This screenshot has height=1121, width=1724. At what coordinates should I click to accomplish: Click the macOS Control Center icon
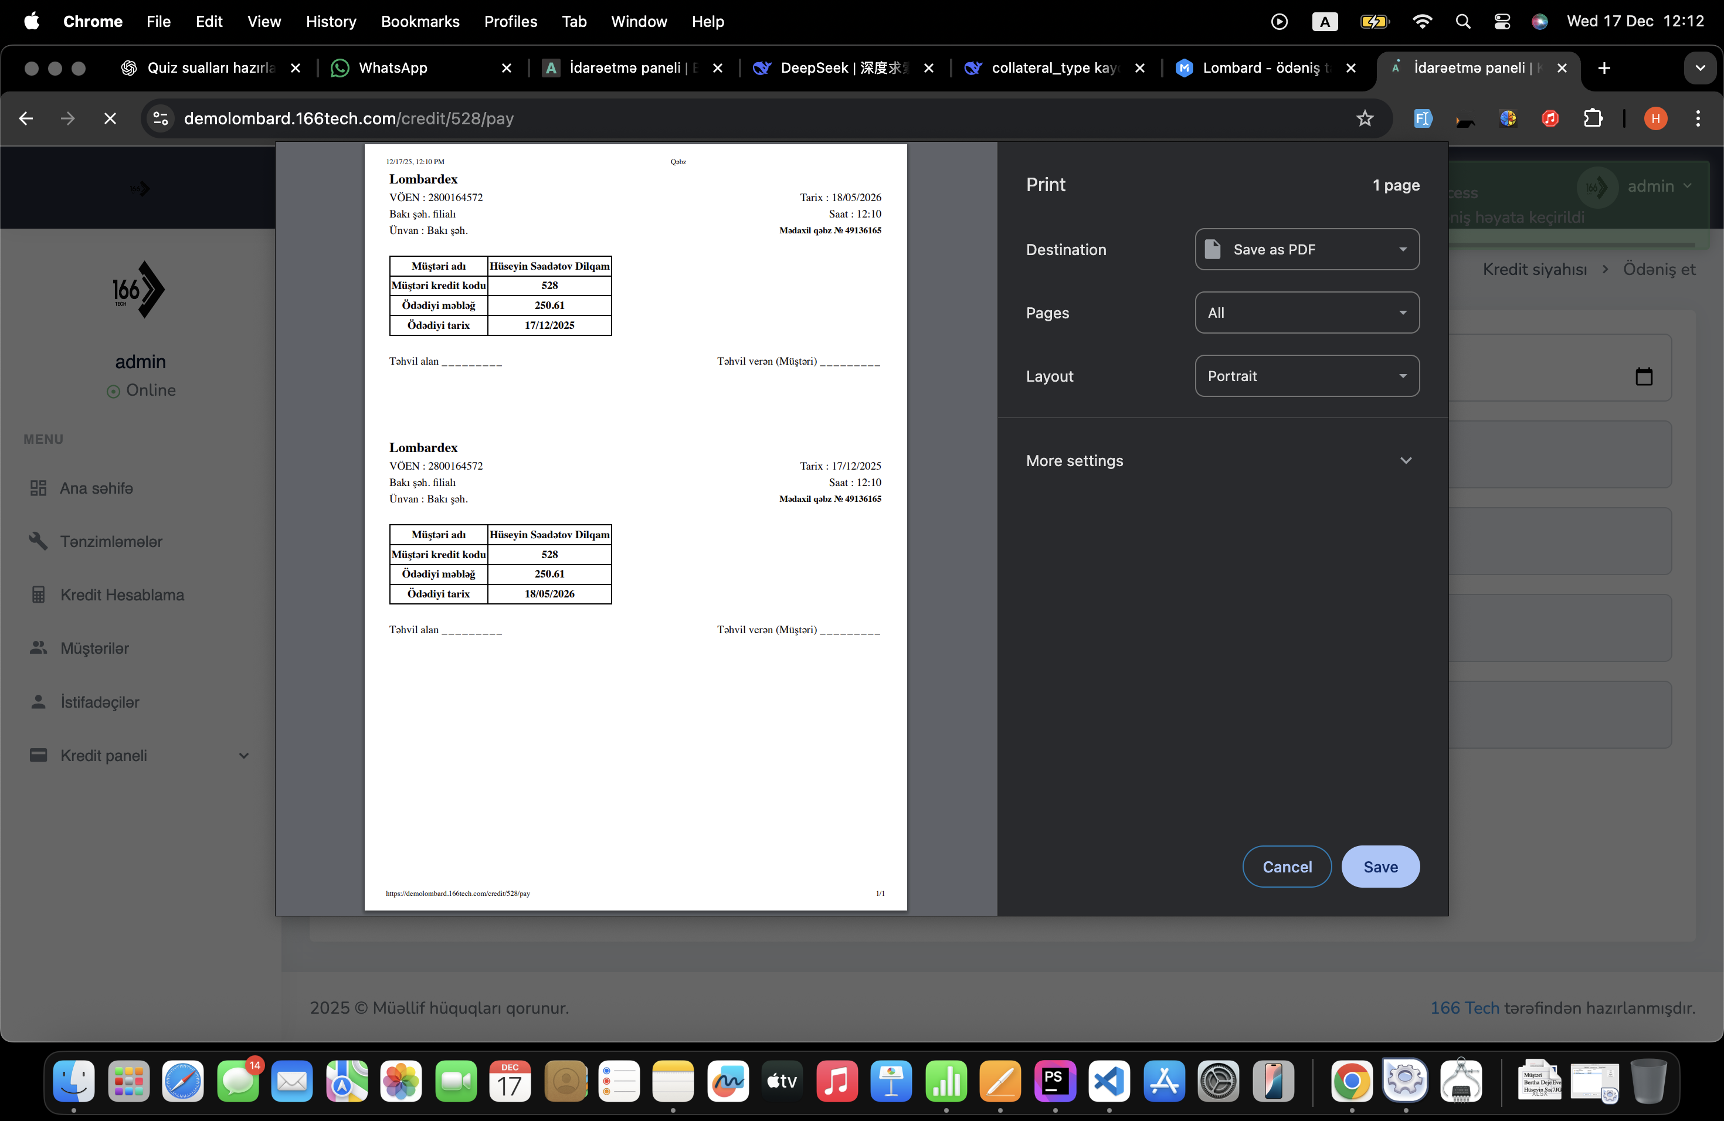coord(1502,22)
